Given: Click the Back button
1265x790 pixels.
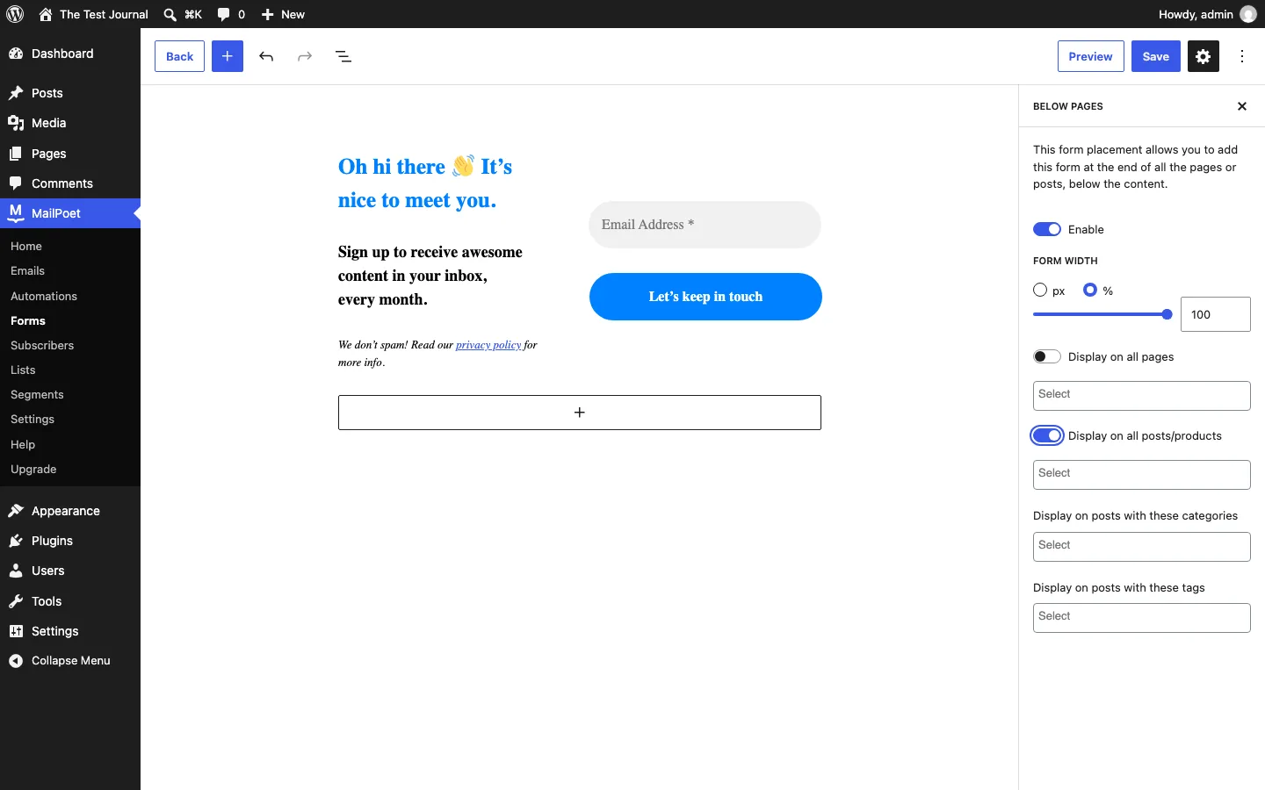Looking at the screenshot, I should pos(180,56).
